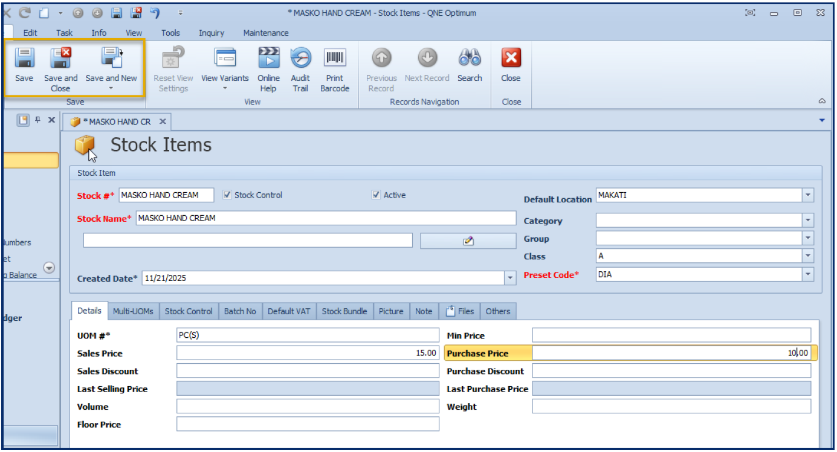Click the pencil edit description button

pyautogui.click(x=468, y=241)
